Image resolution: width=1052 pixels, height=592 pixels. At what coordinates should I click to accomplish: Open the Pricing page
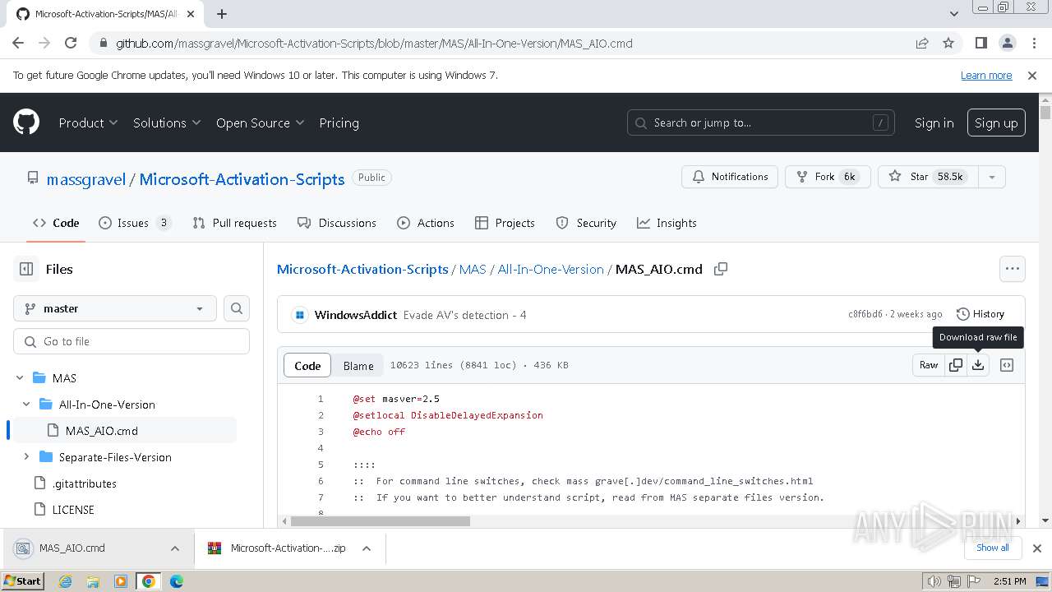pyautogui.click(x=339, y=123)
